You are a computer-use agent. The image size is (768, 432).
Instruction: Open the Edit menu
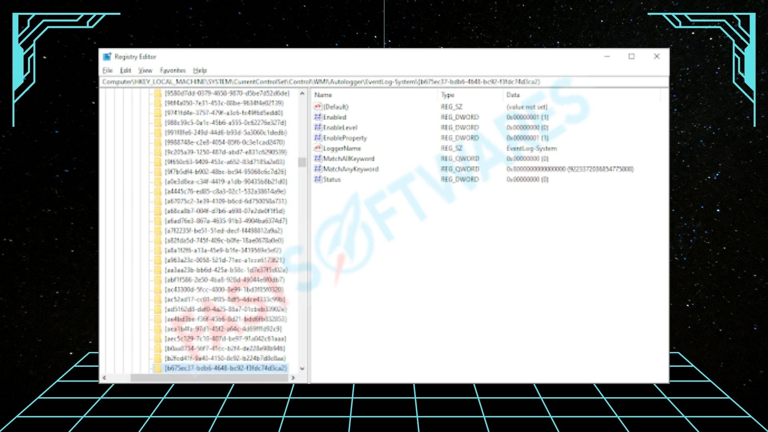coord(126,70)
